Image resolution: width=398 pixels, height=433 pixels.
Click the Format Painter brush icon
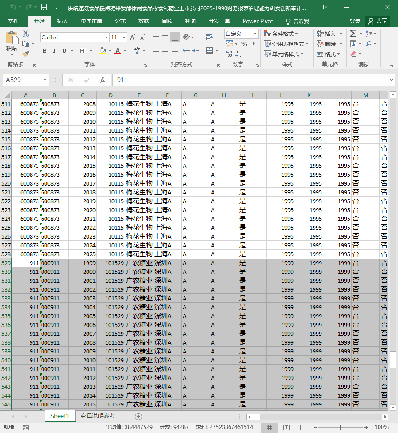(x=26, y=54)
